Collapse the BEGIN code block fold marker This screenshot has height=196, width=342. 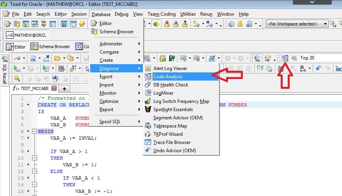point(34,131)
